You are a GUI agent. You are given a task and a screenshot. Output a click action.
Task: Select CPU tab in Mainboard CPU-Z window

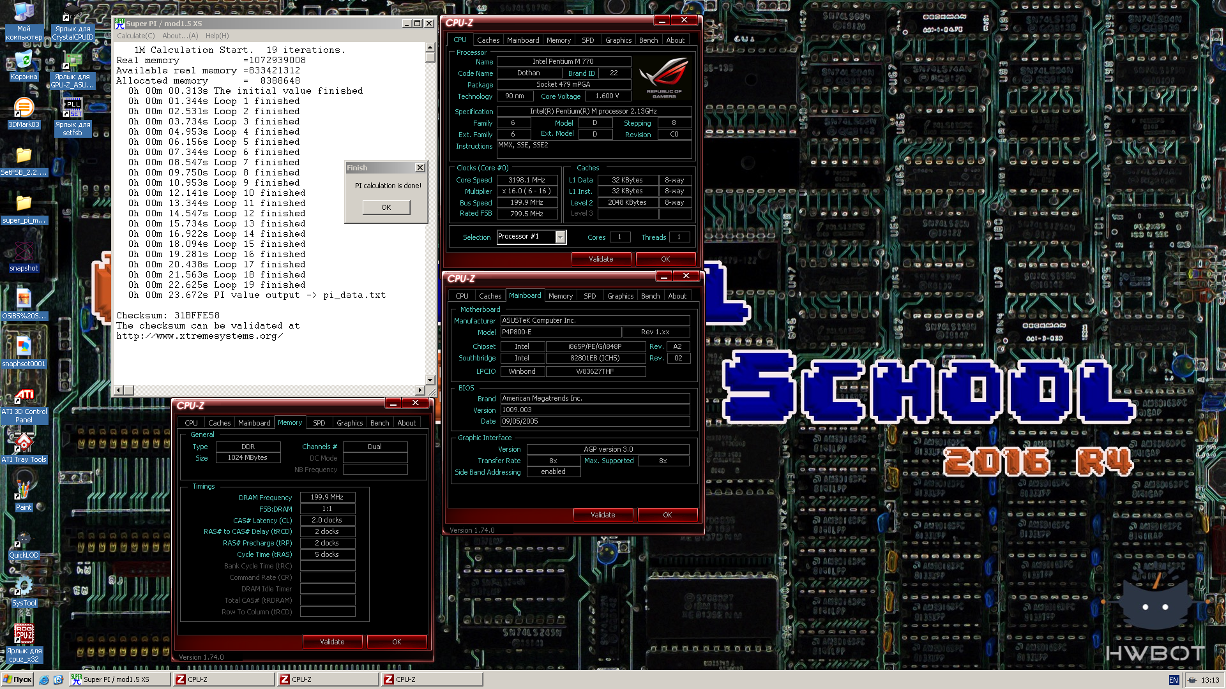tap(462, 296)
